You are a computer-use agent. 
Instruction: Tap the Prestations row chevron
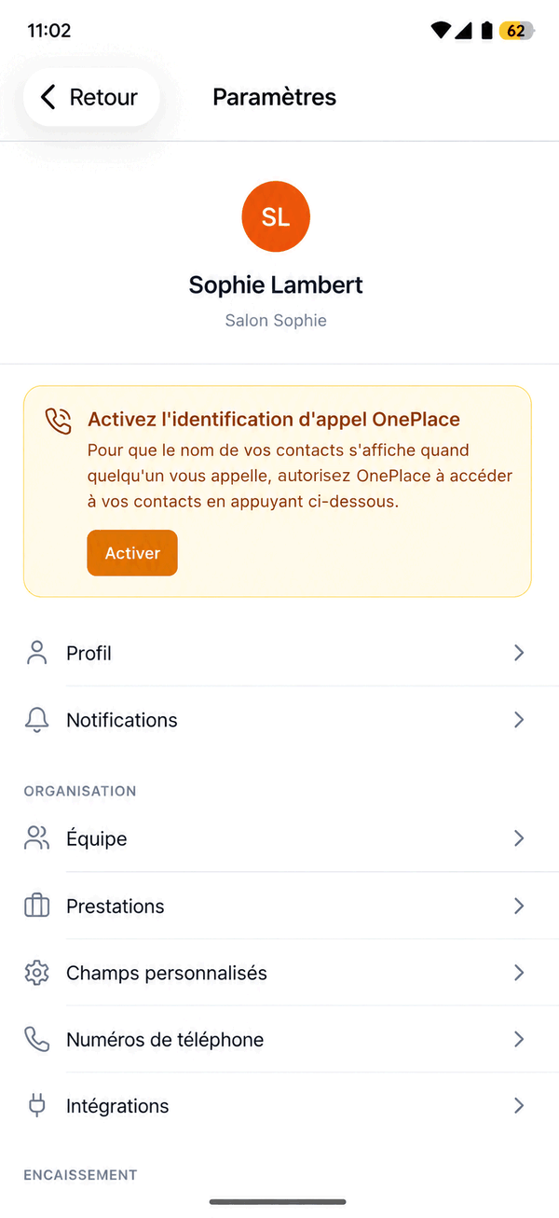pos(519,906)
